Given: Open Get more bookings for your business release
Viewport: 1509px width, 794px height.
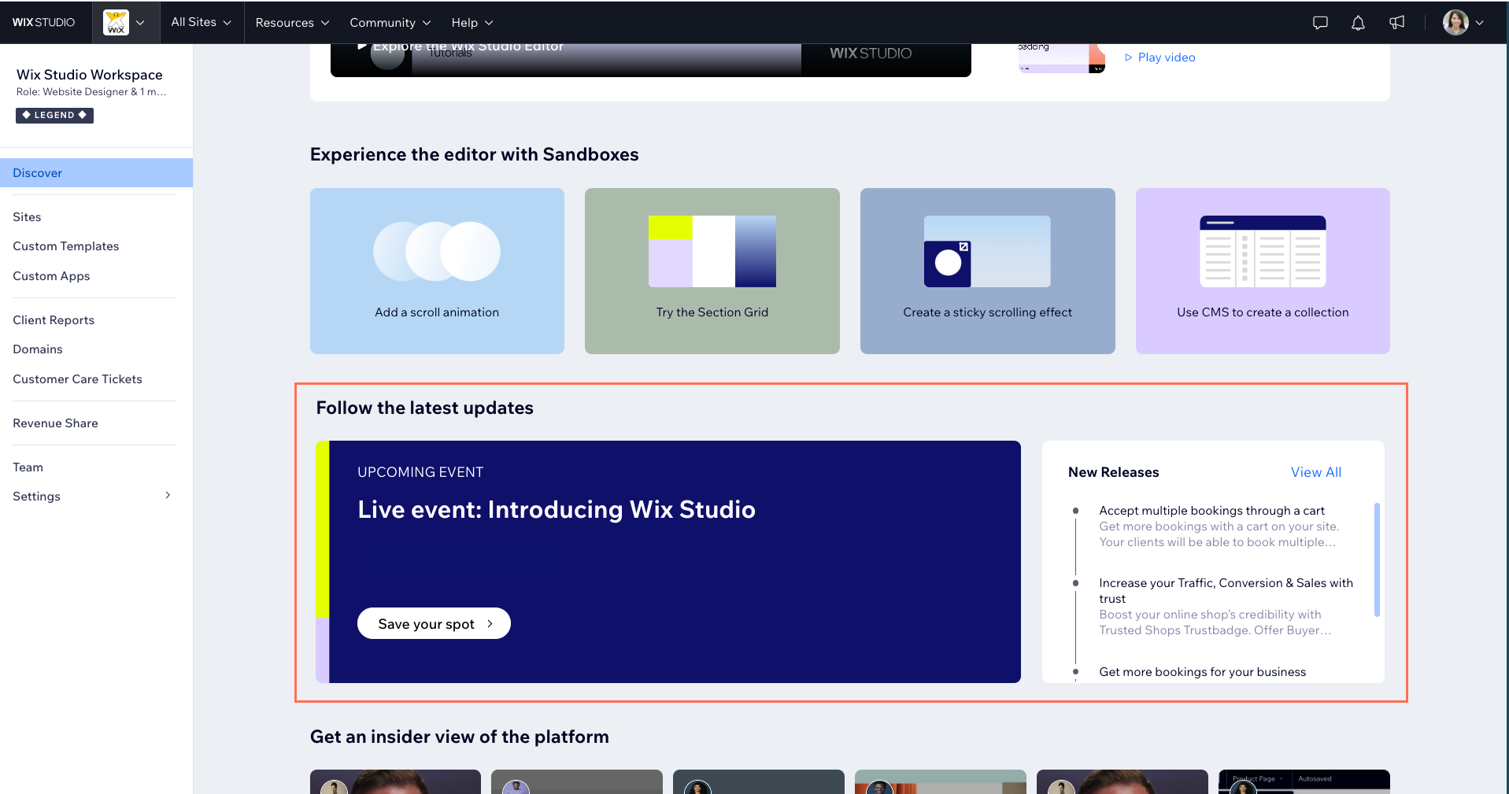Looking at the screenshot, I should click(1202, 672).
